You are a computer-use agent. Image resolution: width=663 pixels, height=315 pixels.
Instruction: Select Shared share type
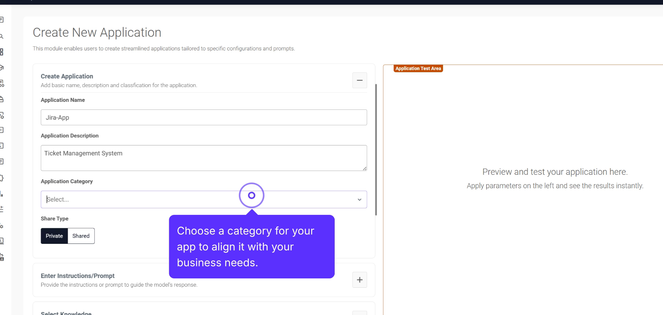[80, 236]
